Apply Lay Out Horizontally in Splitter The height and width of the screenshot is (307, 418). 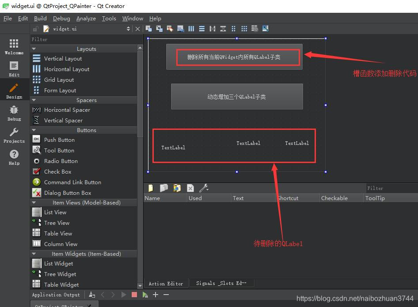[213, 29]
